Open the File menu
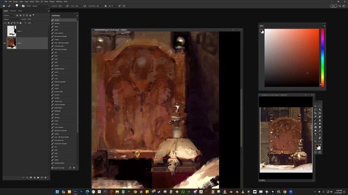The height and width of the screenshot is (195, 348). point(6,2)
